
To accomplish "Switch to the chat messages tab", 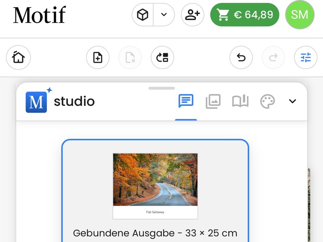I will pos(186,101).
